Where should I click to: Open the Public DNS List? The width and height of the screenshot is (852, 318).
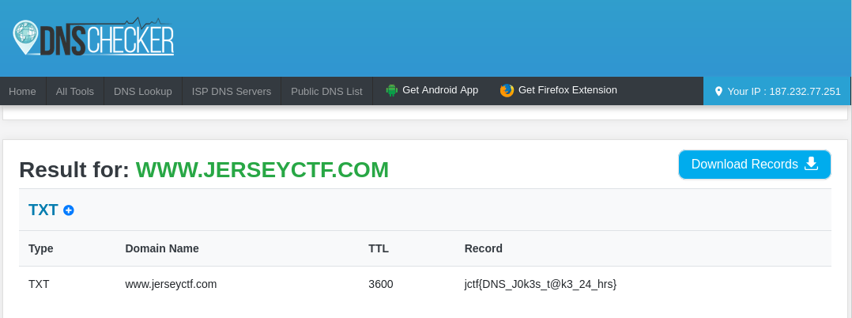(x=326, y=91)
